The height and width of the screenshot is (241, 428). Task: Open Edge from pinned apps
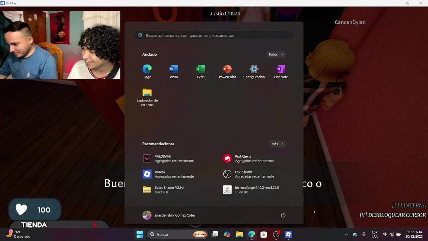147,72
